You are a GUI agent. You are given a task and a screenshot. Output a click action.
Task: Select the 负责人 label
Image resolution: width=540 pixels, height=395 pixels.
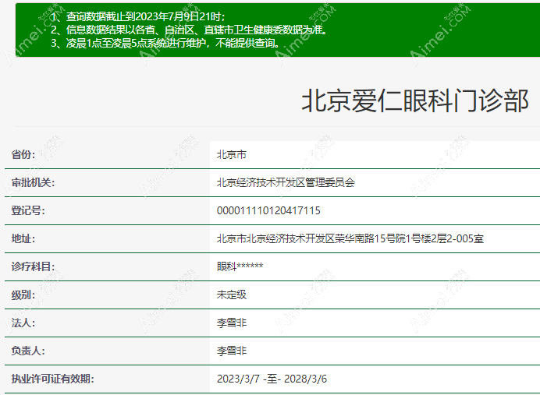pyautogui.click(x=28, y=351)
